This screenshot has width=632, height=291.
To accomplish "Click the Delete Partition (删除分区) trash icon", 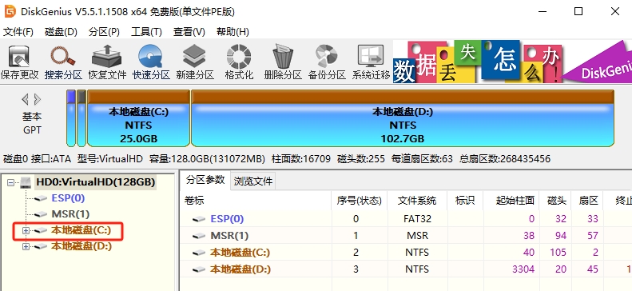I will point(283,62).
